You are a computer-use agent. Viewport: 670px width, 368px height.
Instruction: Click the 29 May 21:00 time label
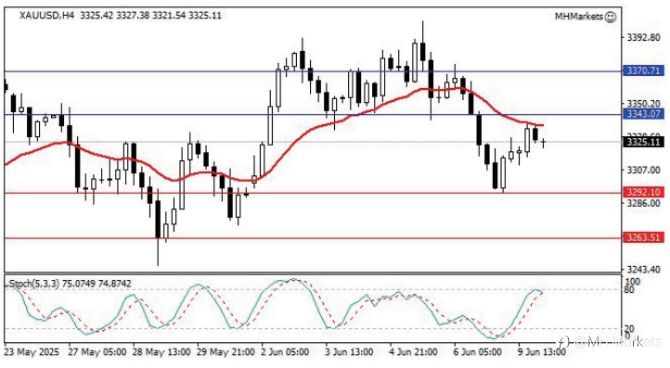[x=225, y=352]
